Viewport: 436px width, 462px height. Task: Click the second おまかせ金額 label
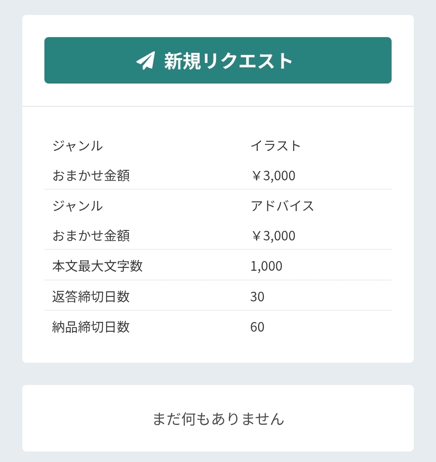tap(91, 236)
